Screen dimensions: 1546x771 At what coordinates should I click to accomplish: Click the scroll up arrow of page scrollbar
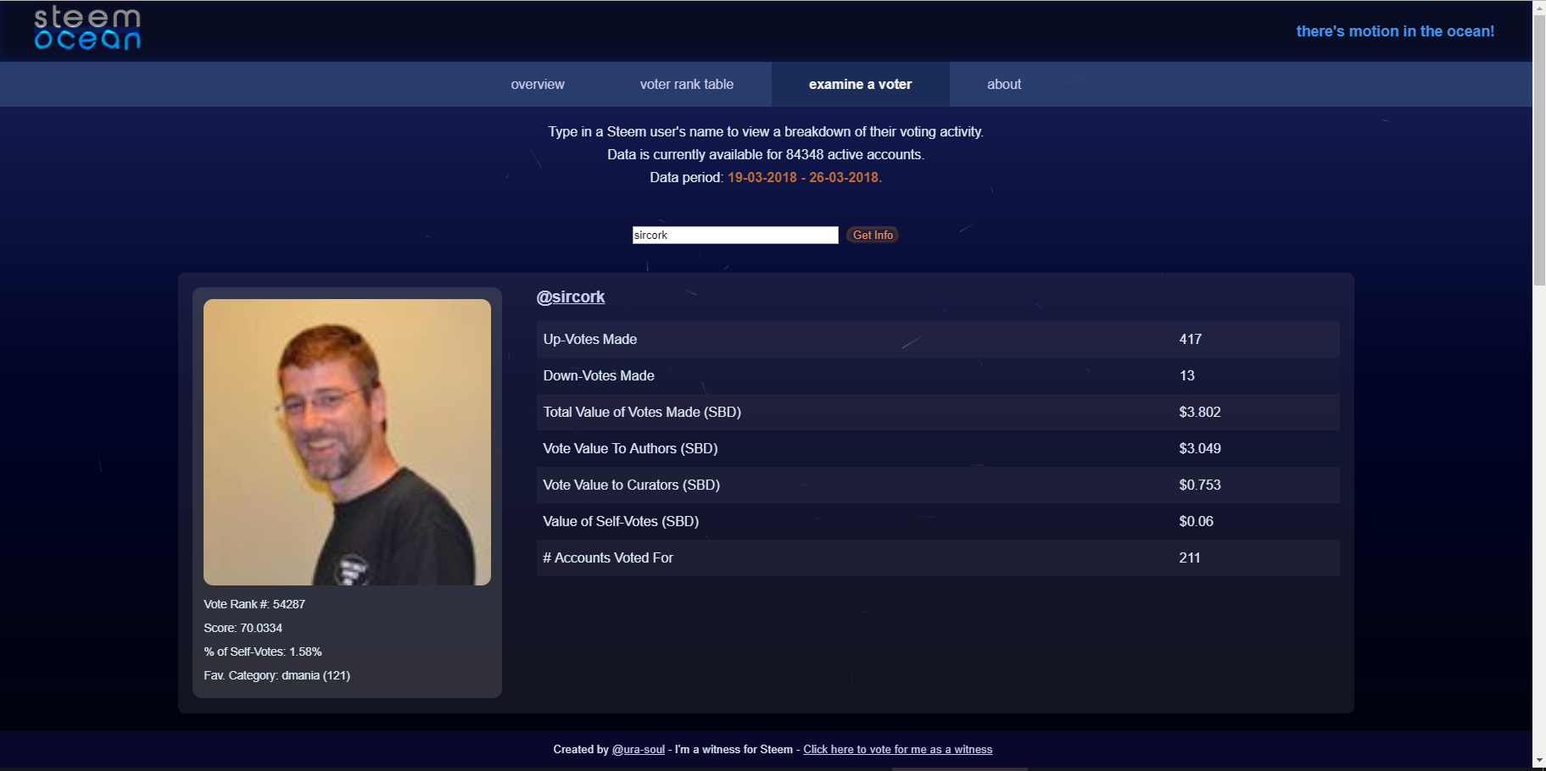click(x=1539, y=8)
